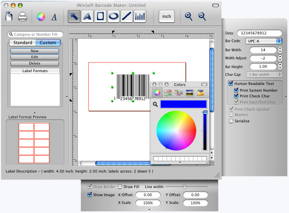
Task: Select the Barcode tool
Action: (x=140, y=17)
